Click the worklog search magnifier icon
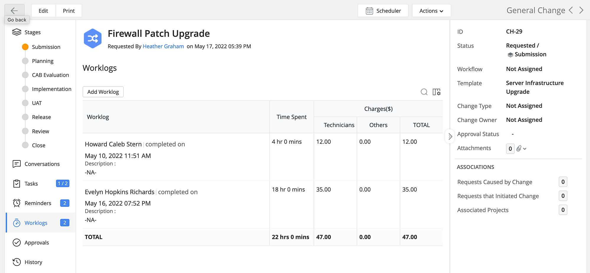Viewport: 590px width, 273px height. coord(424,92)
